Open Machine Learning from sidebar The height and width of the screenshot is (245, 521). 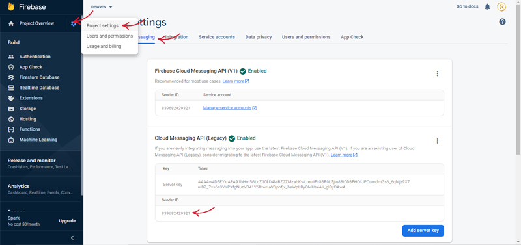click(x=38, y=140)
